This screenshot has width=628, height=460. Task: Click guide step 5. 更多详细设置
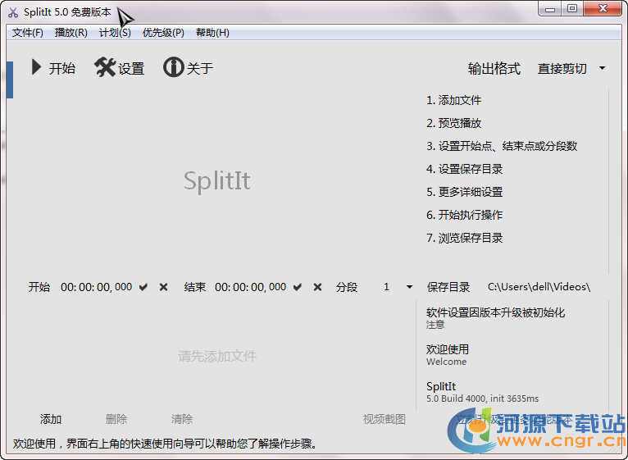coord(465,192)
